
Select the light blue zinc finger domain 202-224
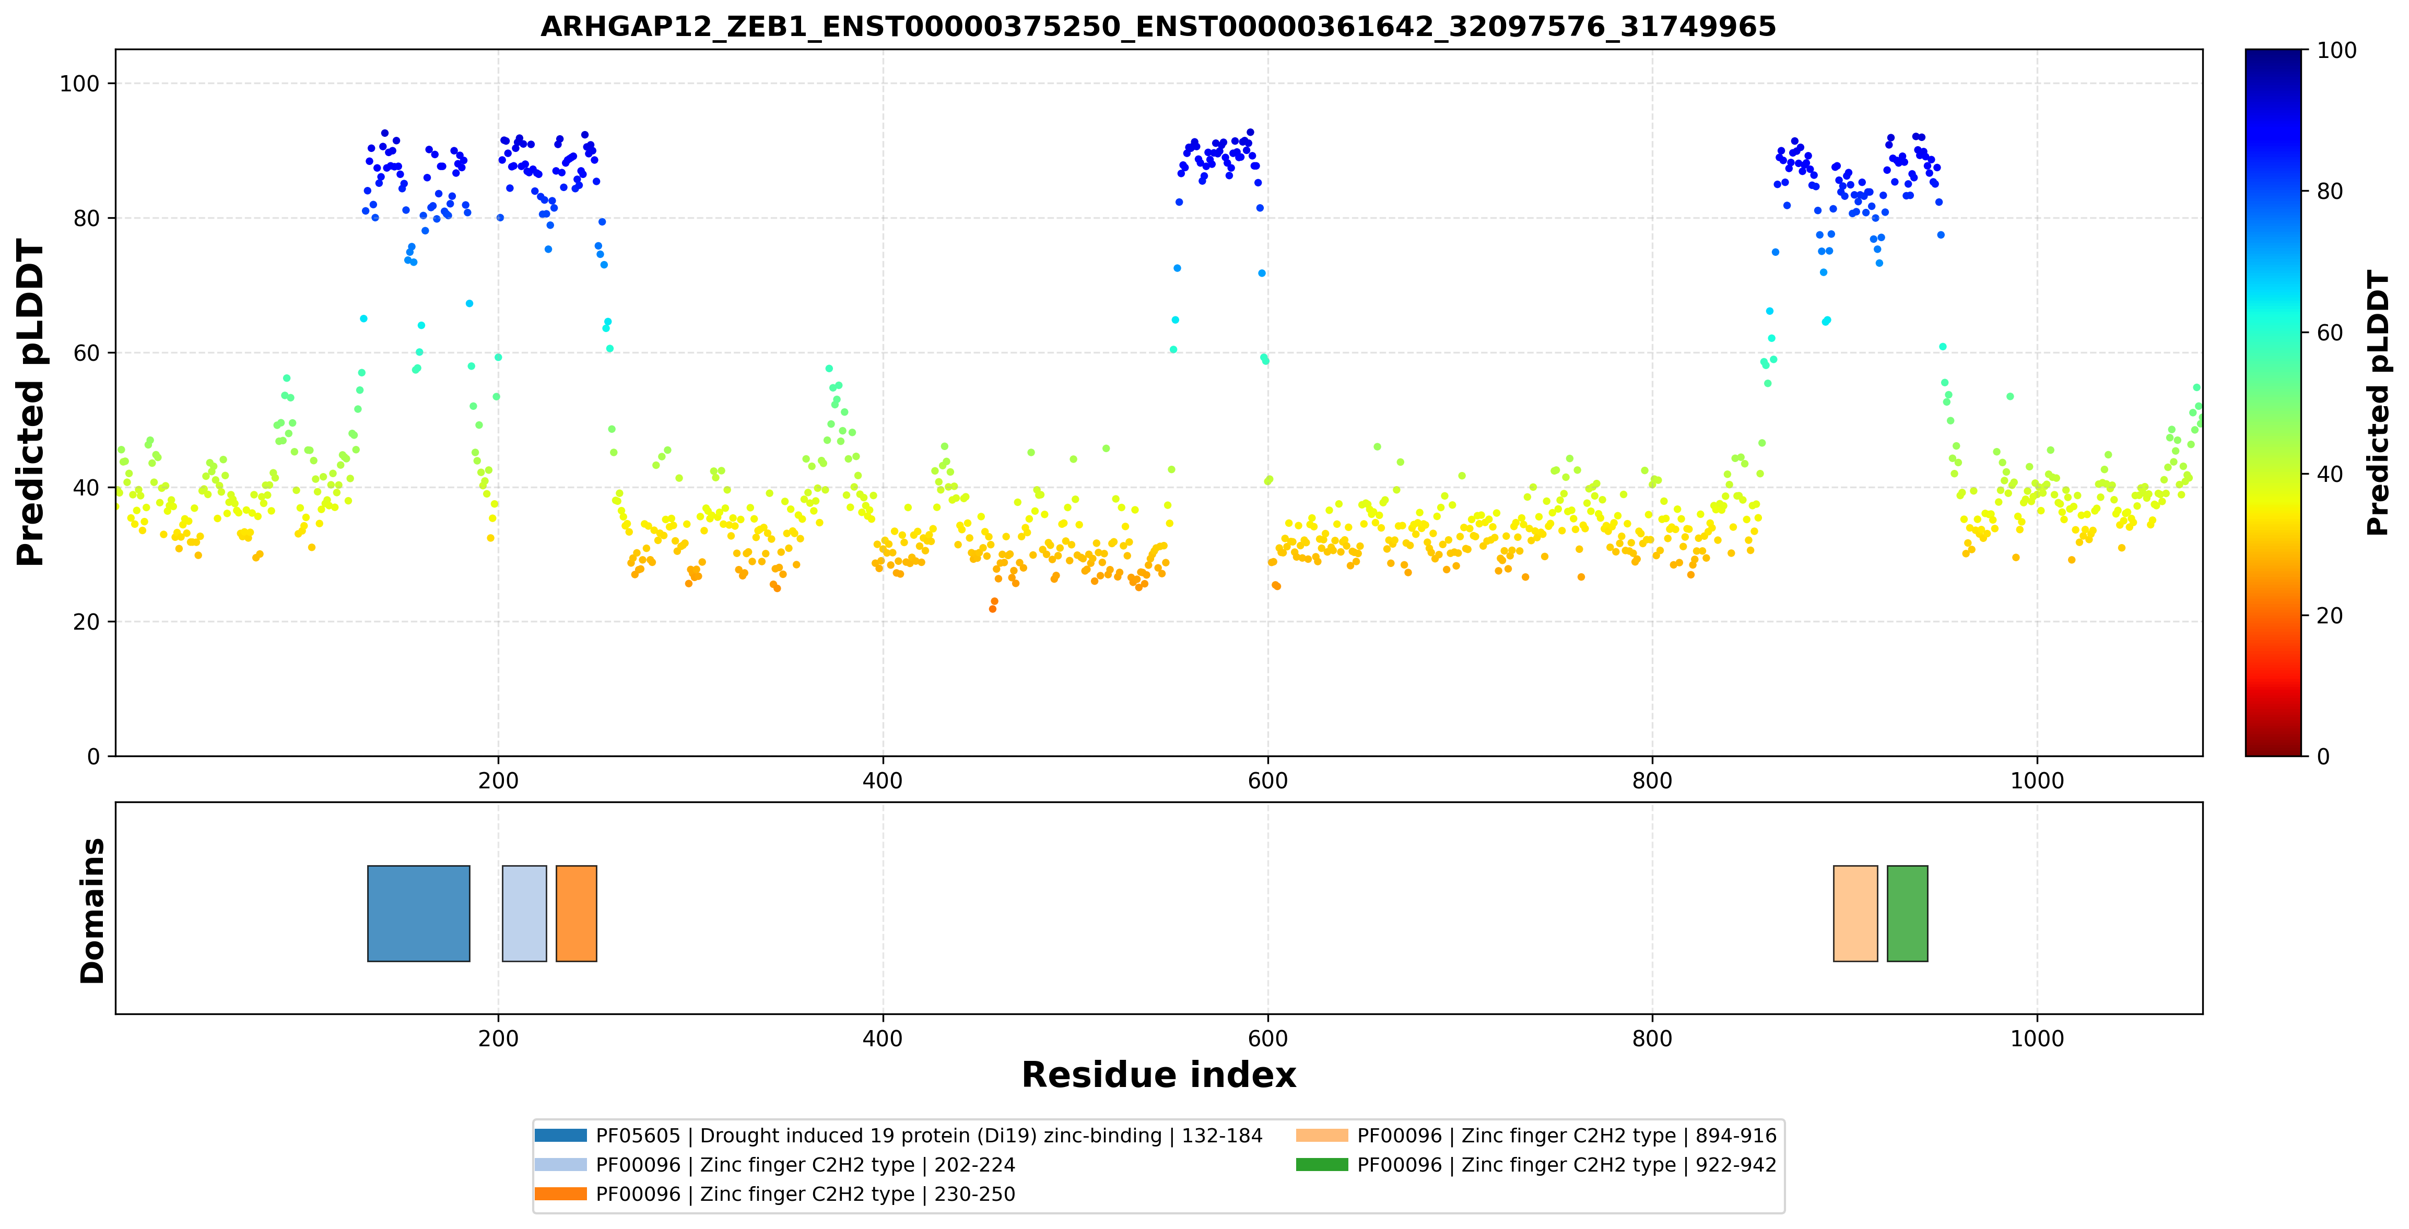pyautogui.click(x=524, y=913)
